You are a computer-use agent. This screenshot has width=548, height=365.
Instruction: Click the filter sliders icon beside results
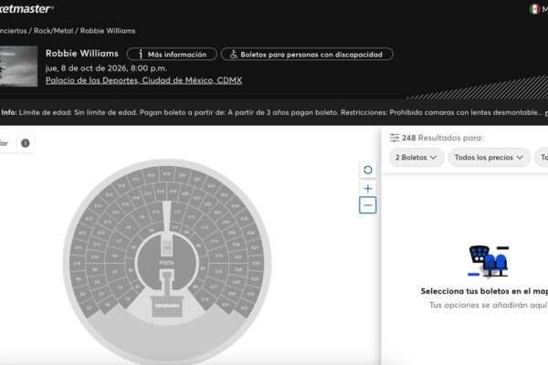click(394, 138)
